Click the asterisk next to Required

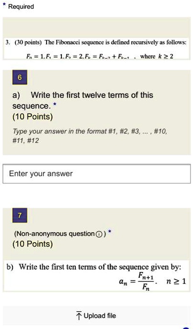tap(4, 5)
